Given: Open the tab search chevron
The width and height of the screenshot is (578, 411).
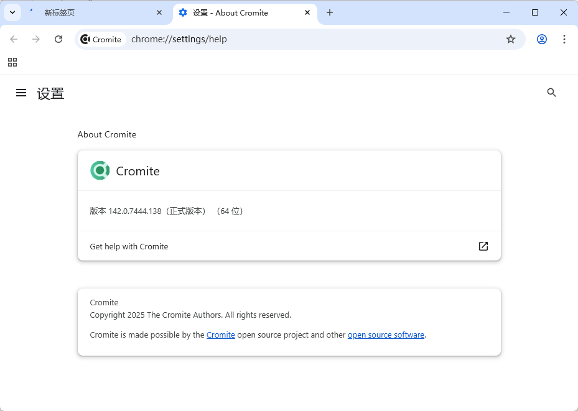Looking at the screenshot, I should [12, 12].
